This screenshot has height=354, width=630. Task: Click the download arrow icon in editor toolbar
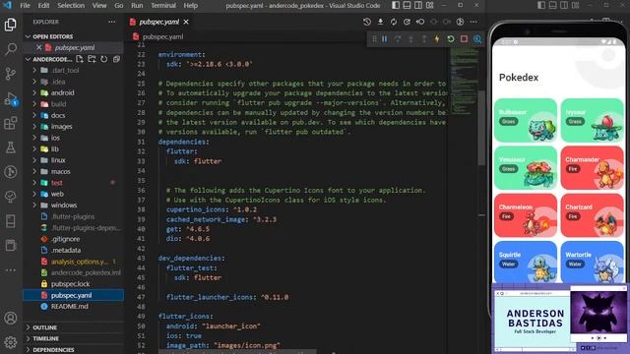380,22
